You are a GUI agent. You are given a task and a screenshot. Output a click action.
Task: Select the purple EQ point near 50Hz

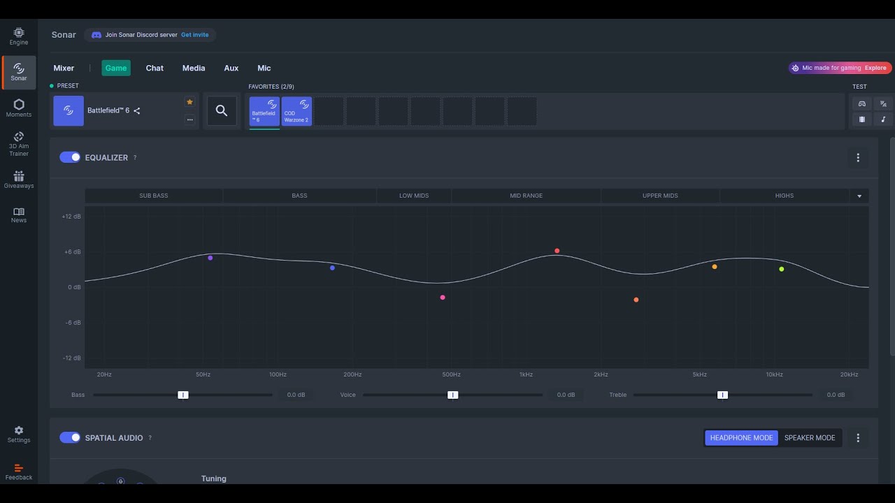click(210, 258)
